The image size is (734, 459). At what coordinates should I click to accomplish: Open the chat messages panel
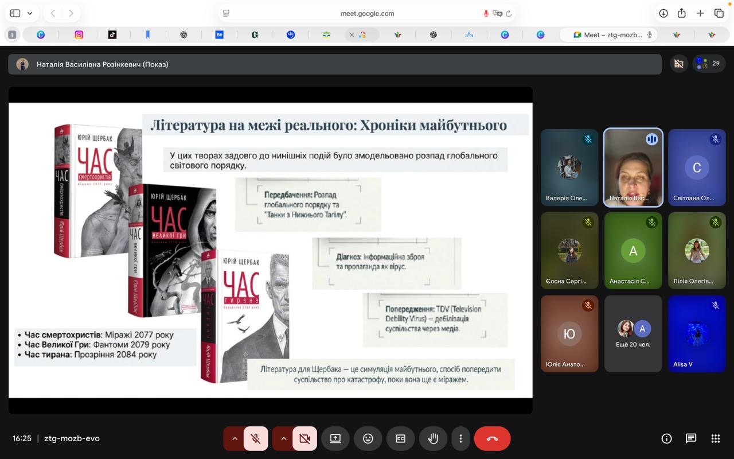pos(691,438)
